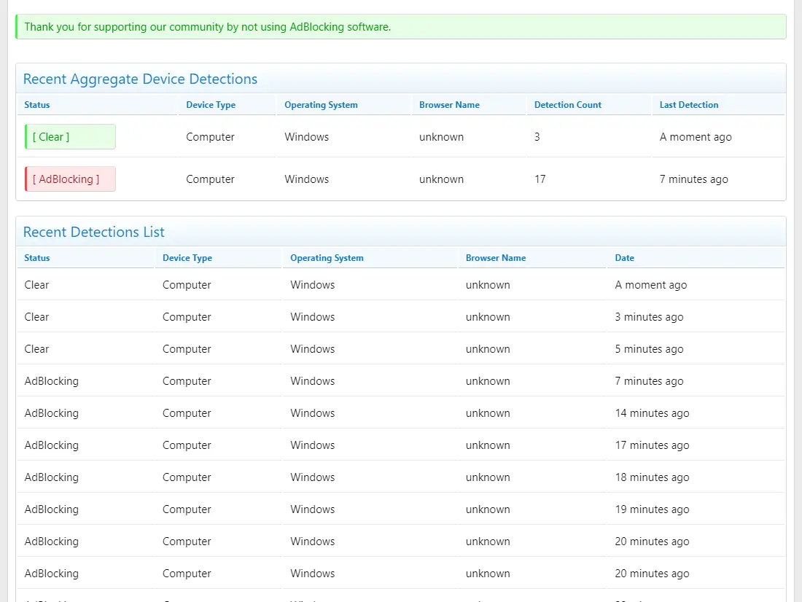Sort by Detection Count column header
Viewport: 802px width, 602px height.
(x=568, y=105)
